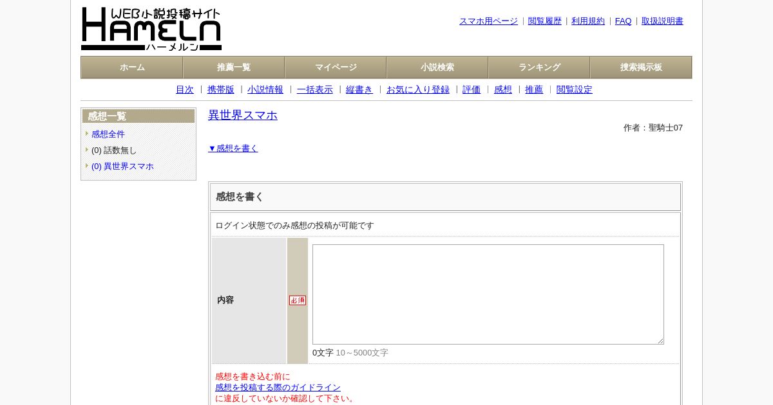
Task: Click the 小説情報 link
Action: click(x=265, y=90)
